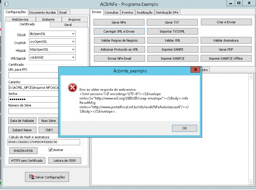The image size is (256, 190).
Task: Click the Validar Assinatura button
Action: point(226,41)
